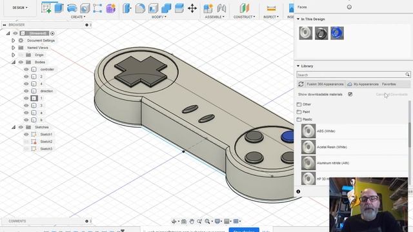Image resolution: width=413 pixels, height=232 pixels.
Task: Select the Faces radio button
Action: pos(349,7)
